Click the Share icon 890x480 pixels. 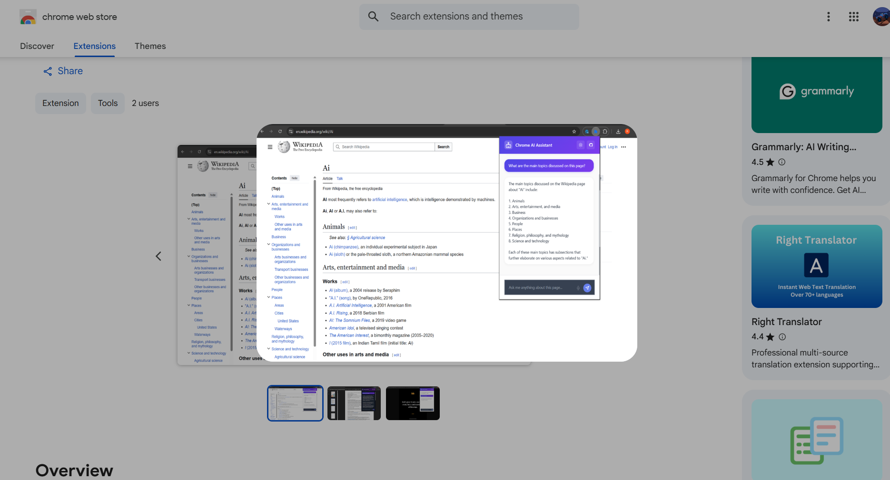coord(48,71)
